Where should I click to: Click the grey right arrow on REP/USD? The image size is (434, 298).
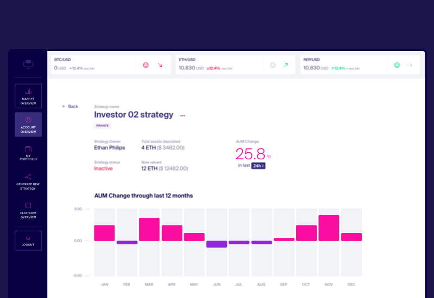click(410, 65)
